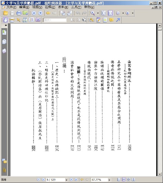Email the document via the envelope icon
This screenshot has width=163, height=183.
point(25,13)
